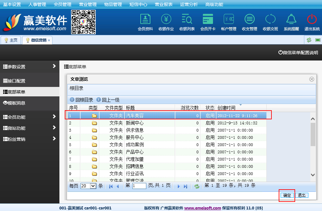Viewport: 322px width, 211px height.
Task: Switch to the 主页 tab
Action: [11, 40]
